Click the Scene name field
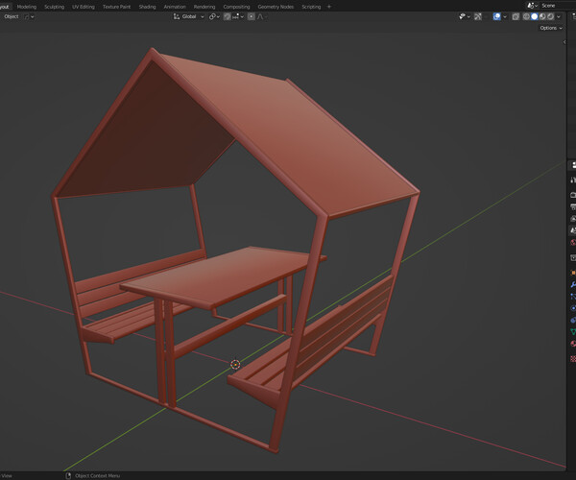576x480 pixels. pyautogui.click(x=558, y=6)
